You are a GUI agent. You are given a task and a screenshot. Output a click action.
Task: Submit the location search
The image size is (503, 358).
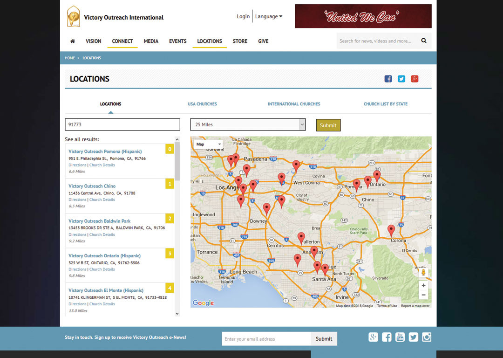328,125
